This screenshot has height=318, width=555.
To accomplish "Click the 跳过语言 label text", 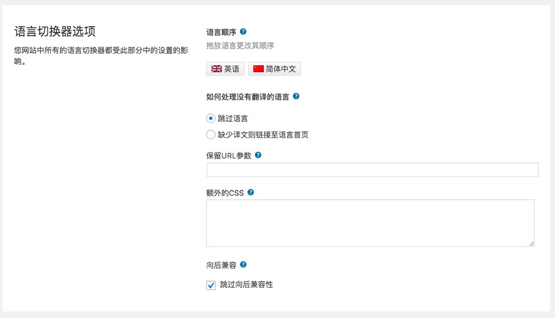I will tap(233, 118).
